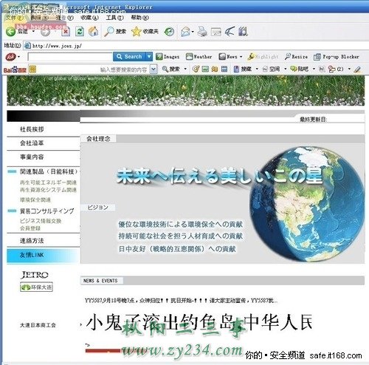369x365 pixels.
Task: Expand the News dropdown in Ask toolbar
Action: (241, 57)
